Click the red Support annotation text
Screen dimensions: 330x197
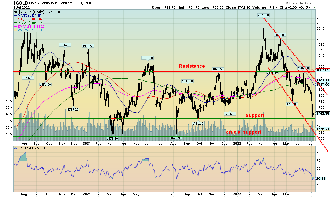tap(255, 115)
